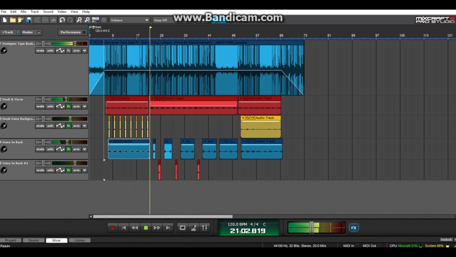The image size is (456, 257).
Task: Expand arm options on Desiigner Type Beat track
Action: click(x=85, y=50)
